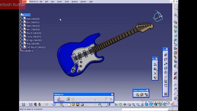Select the Coincidence Constraint tool
This screenshot has height=111, width=197.
[x=166, y=55]
